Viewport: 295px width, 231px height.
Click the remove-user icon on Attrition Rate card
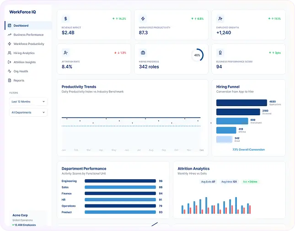click(65, 53)
